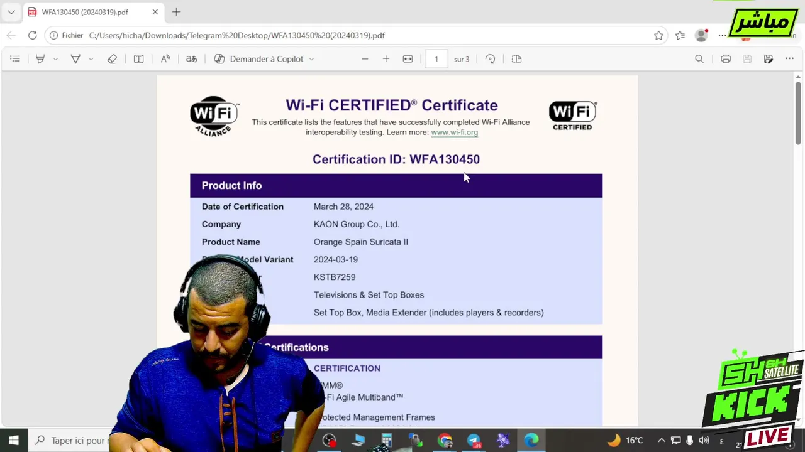Click the Fichier info indicator
Viewport: 805px width, 452px height.
tap(67, 35)
